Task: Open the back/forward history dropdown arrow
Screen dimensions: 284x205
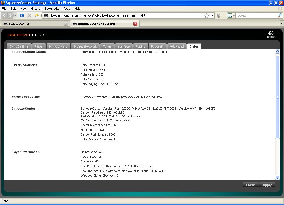Action: pos(16,16)
